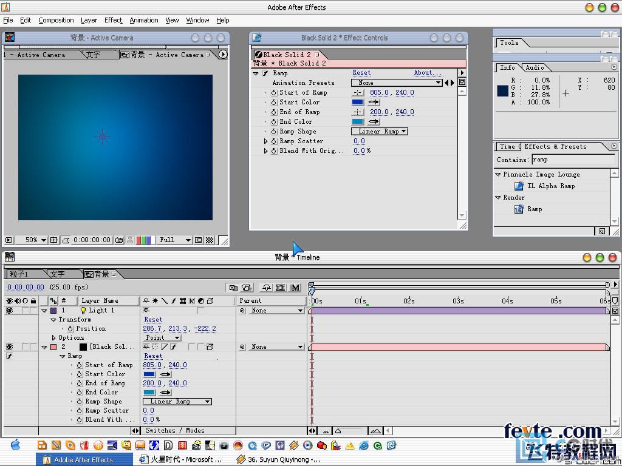The image size is (622, 466).
Task: Click About link for Ramp effect
Action: pos(428,73)
